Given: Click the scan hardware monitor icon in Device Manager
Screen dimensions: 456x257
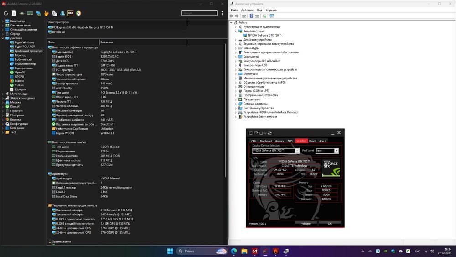Looking at the screenshot, I should coord(272,16).
